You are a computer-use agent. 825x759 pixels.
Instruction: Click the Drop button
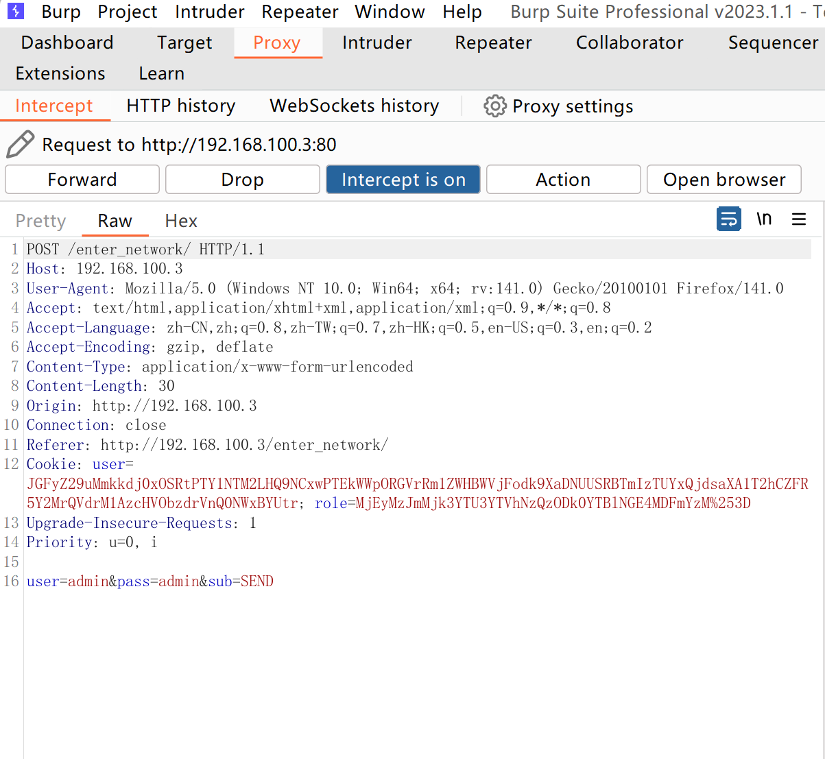(243, 180)
